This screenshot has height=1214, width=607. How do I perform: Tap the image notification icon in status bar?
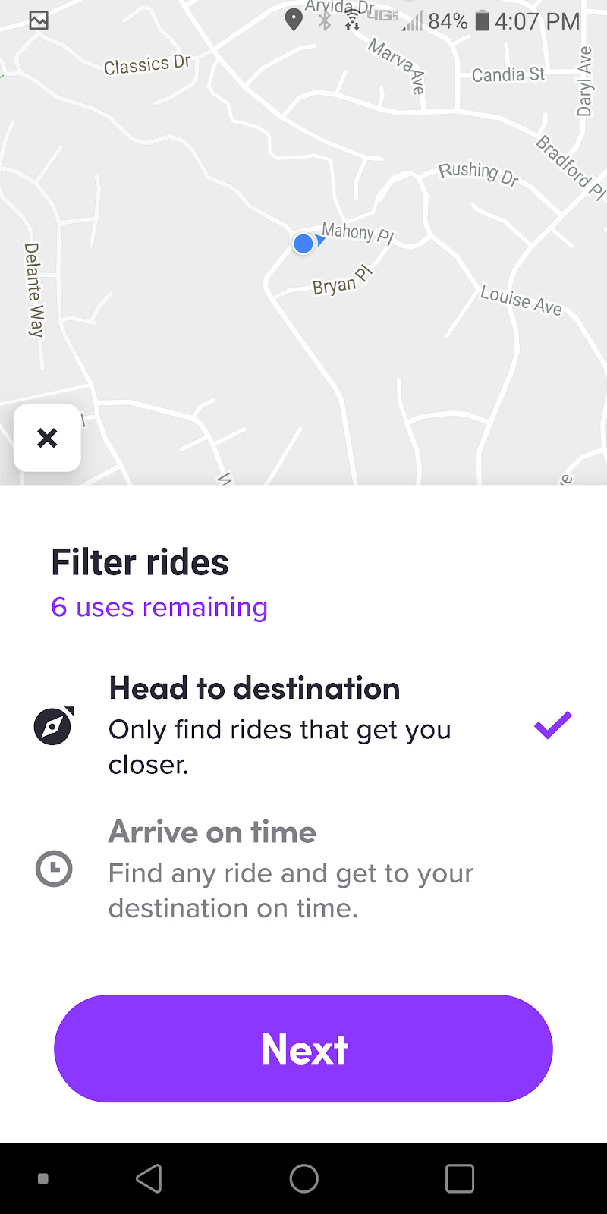(39, 20)
